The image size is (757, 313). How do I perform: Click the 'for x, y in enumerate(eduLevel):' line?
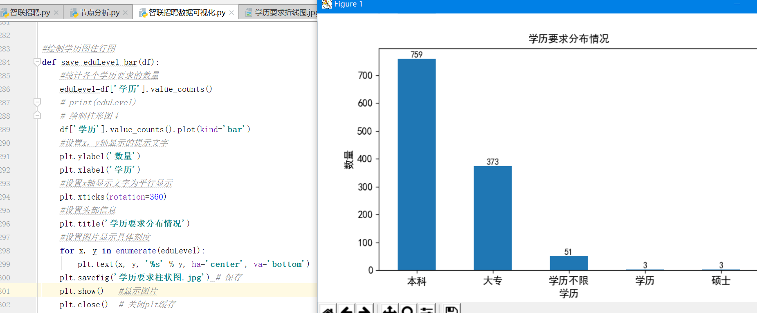click(x=133, y=251)
